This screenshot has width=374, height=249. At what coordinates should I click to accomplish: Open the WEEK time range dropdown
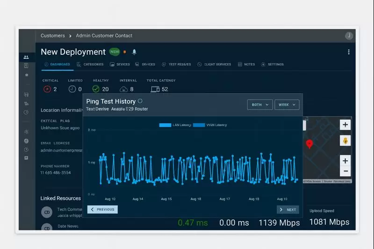point(287,105)
